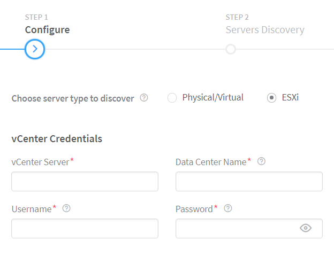Viewport: 334px width, 256px height.
Task: Show help tooltip for Data Center Name
Action: click(261, 161)
